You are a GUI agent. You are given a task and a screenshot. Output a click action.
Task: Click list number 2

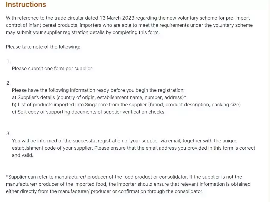[x=9, y=83]
